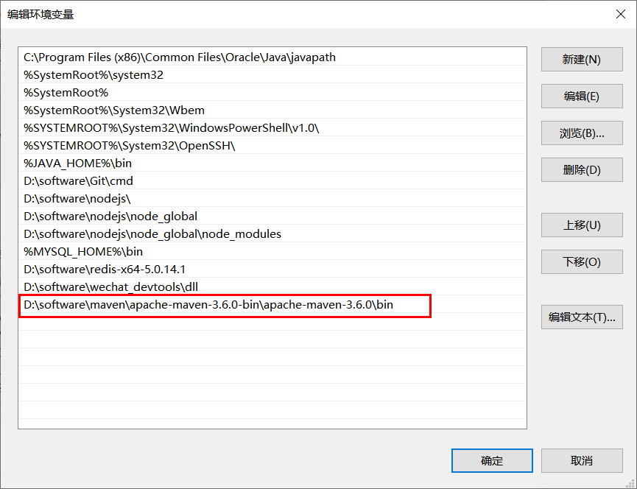637x489 pixels.
Task: Select the path entry ending in nodejs\node_global
Action: coord(272,216)
